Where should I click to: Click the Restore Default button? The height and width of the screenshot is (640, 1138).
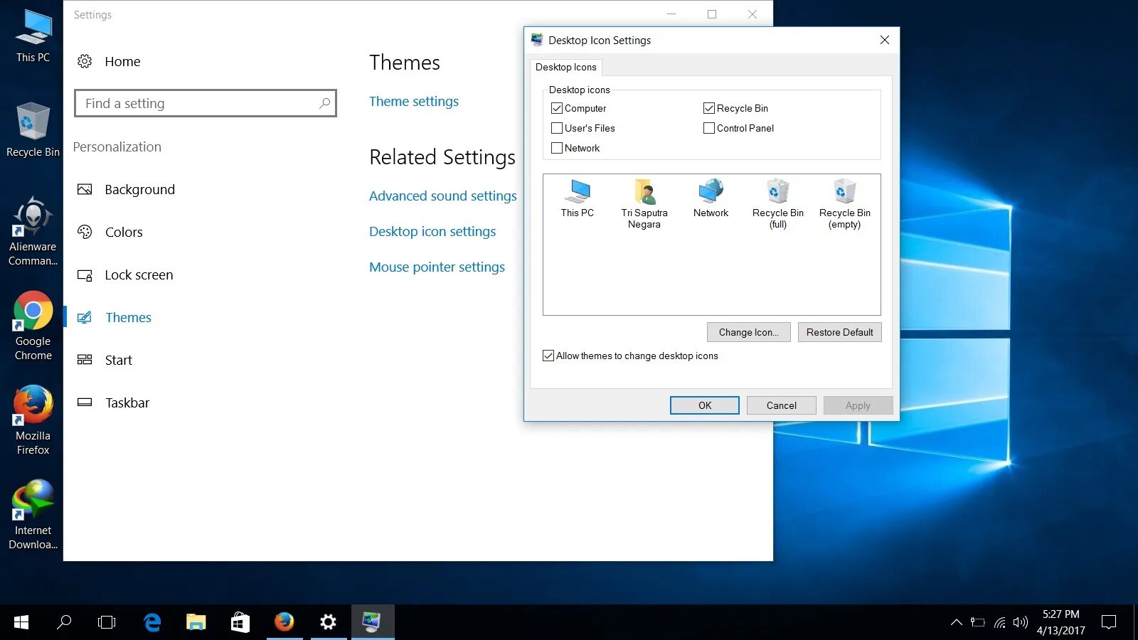[x=839, y=332]
